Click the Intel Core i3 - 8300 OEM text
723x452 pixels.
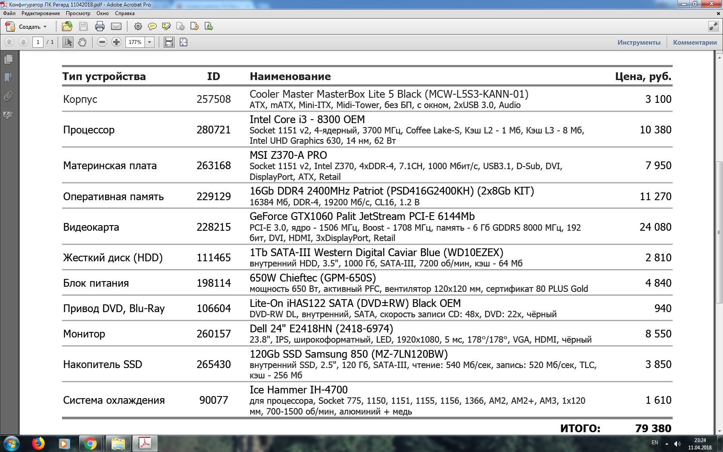coord(307,120)
